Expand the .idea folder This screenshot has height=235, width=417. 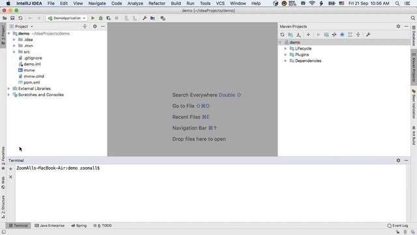[14, 39]
